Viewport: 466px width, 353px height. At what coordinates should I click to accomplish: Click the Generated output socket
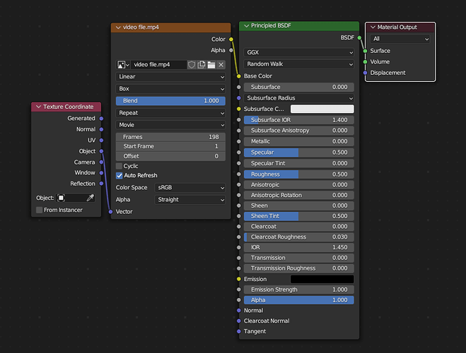101,119
